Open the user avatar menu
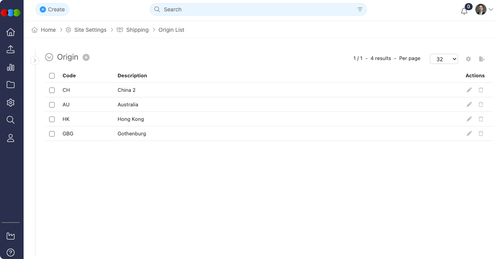 (x=484, y=9)
